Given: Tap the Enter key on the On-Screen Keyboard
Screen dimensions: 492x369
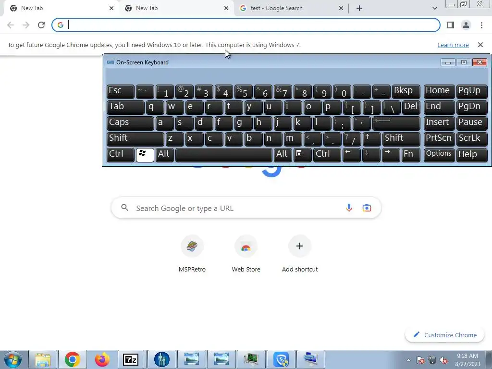Looking at the screenshot, I should pos(396,123).
